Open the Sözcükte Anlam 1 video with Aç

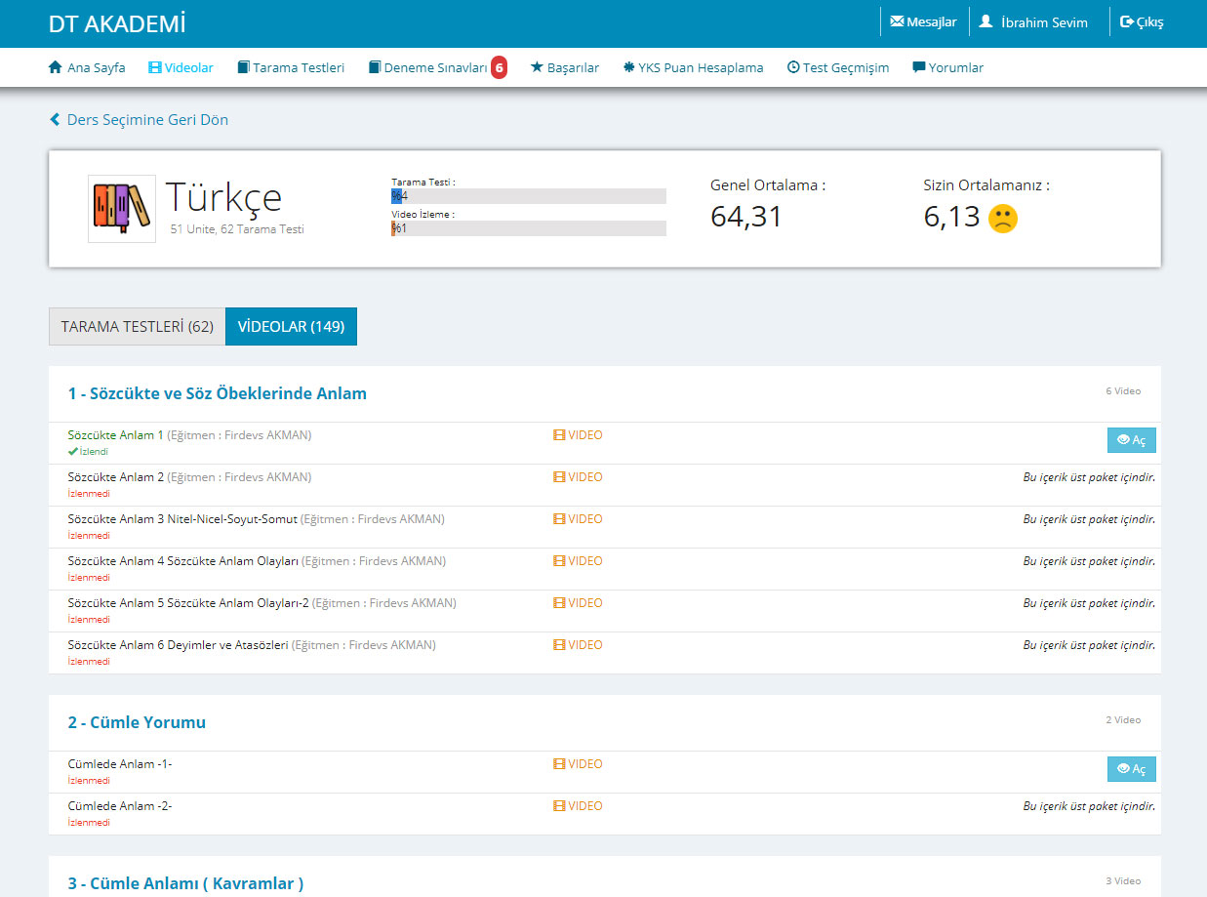point(1131,440)
